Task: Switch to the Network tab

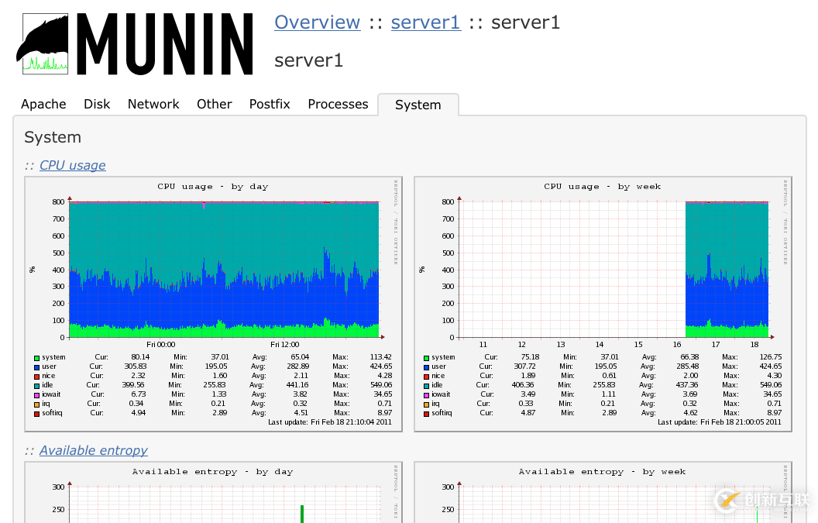Action: click(x=153, y=104)
